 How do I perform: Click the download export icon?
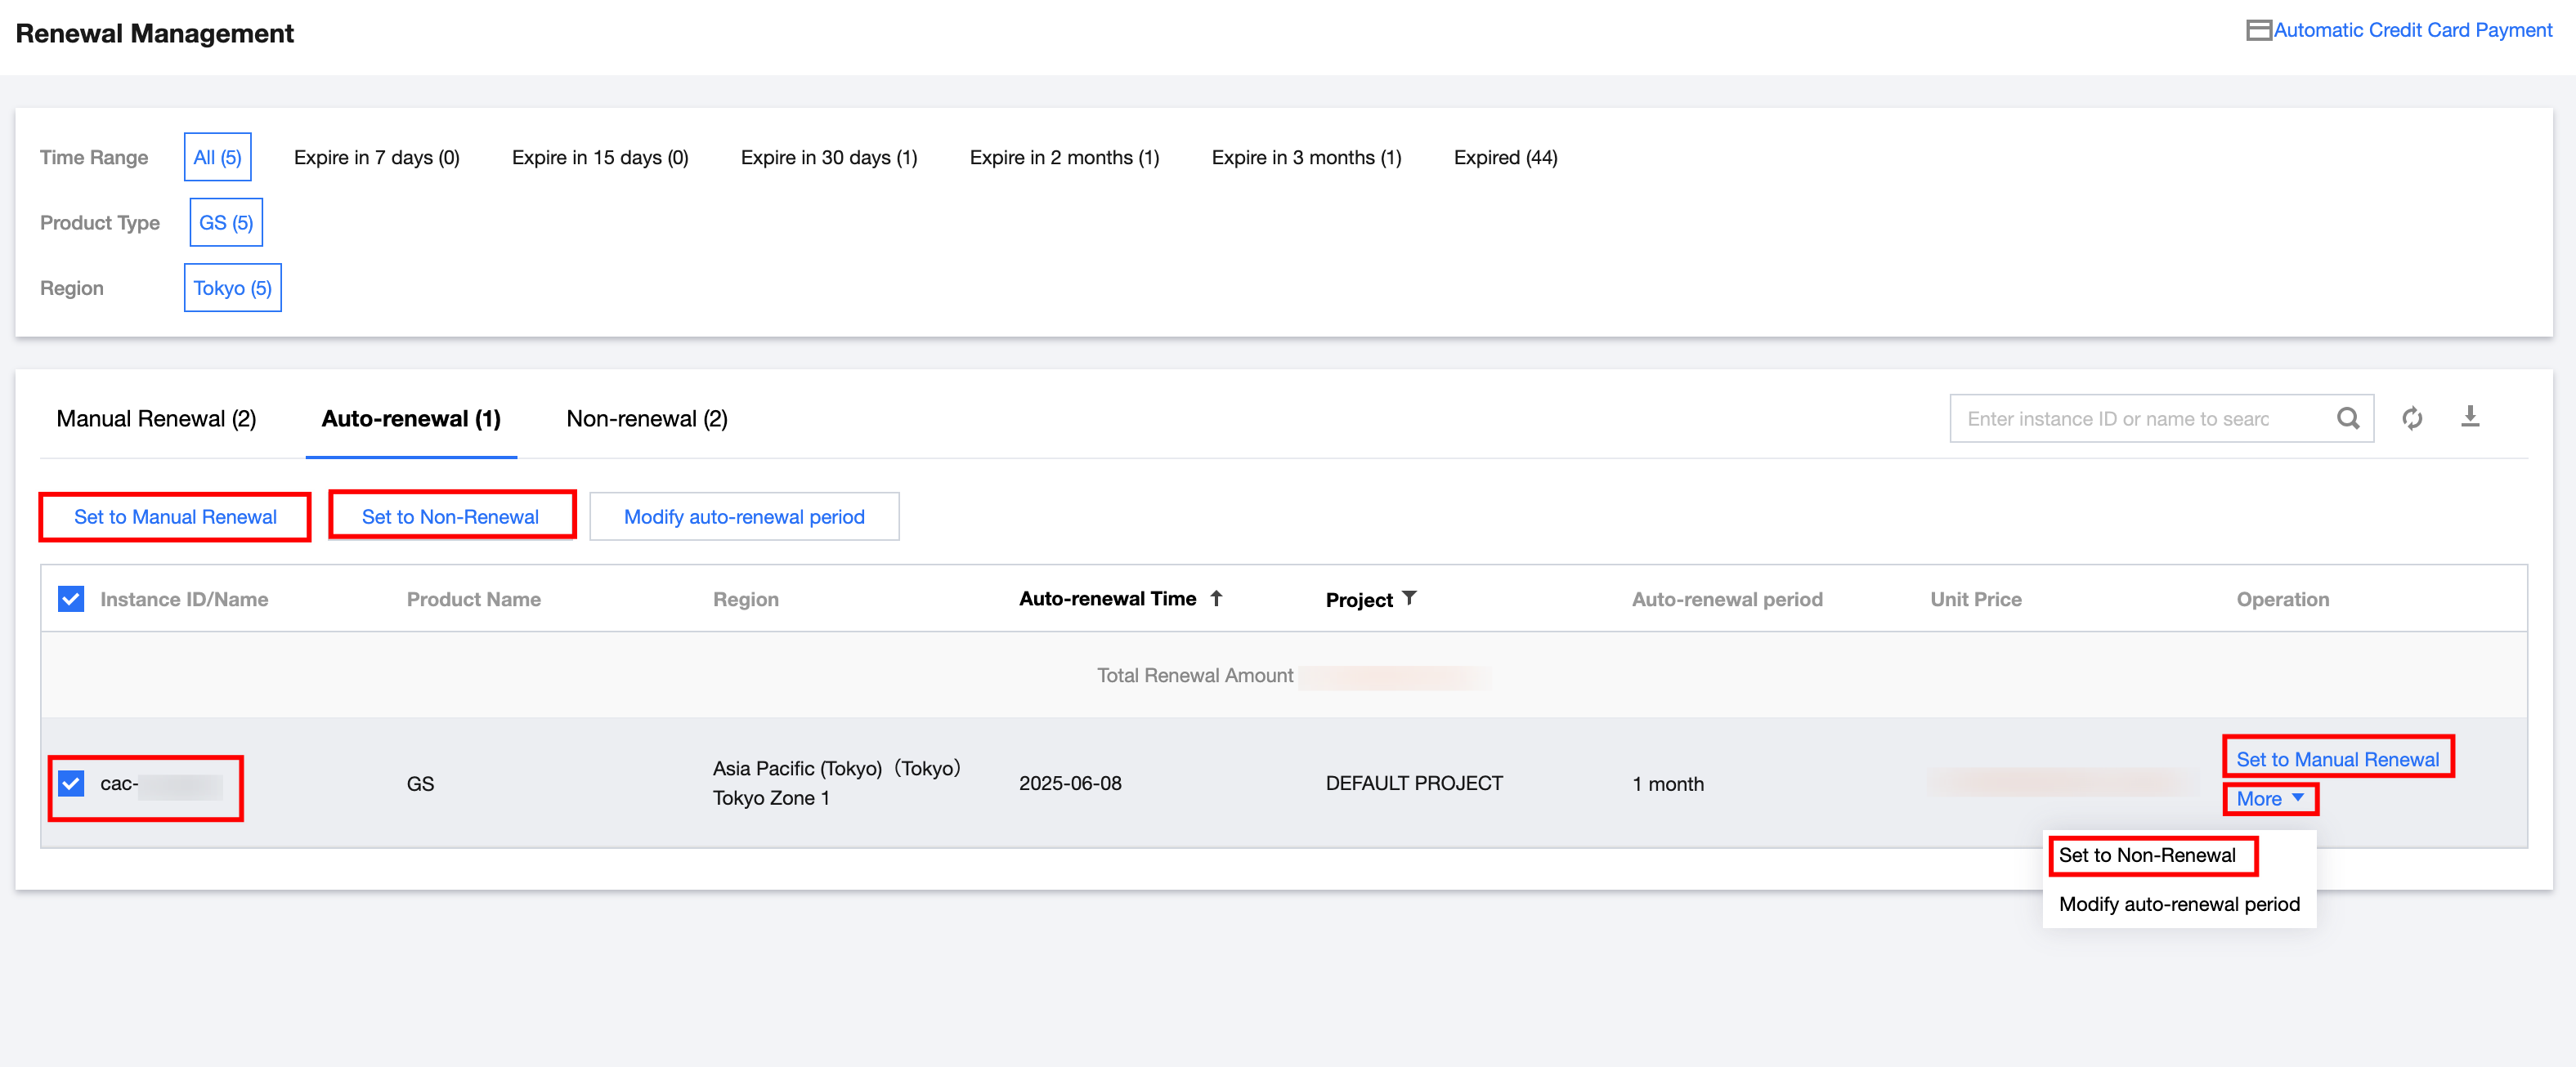click(2469, 417)
